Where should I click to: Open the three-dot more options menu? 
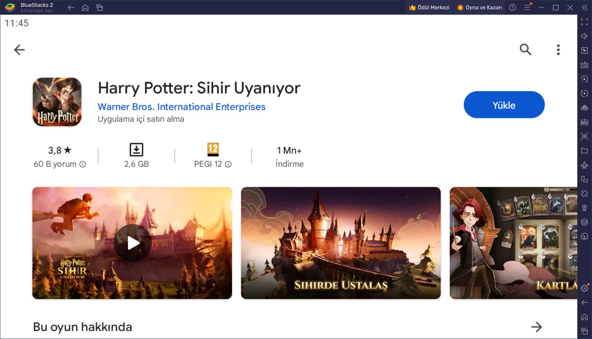coord(558,50)
